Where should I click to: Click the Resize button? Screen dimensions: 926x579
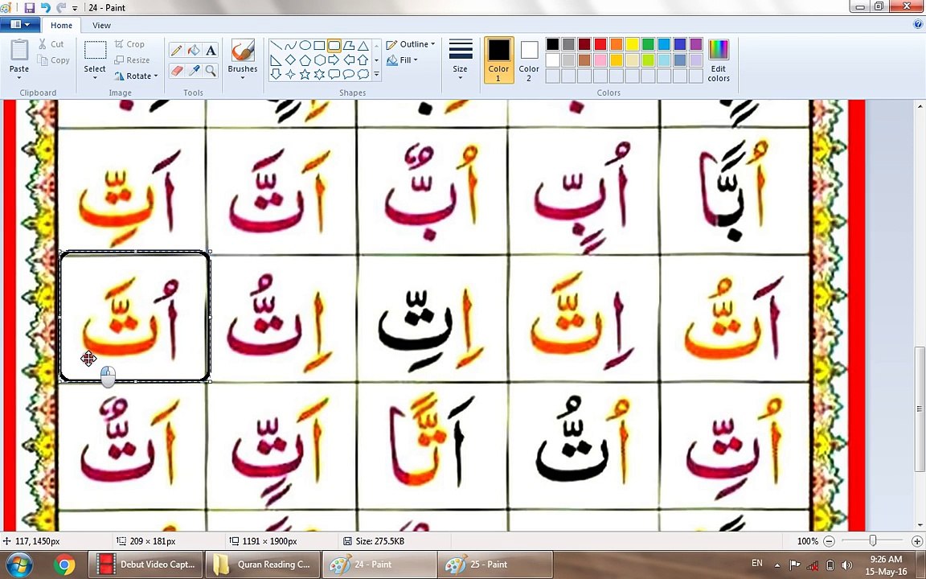[132, 60]
